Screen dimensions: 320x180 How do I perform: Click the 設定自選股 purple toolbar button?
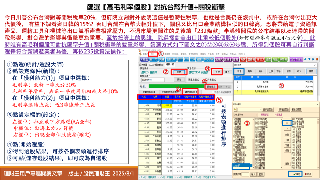pos(296,59)
